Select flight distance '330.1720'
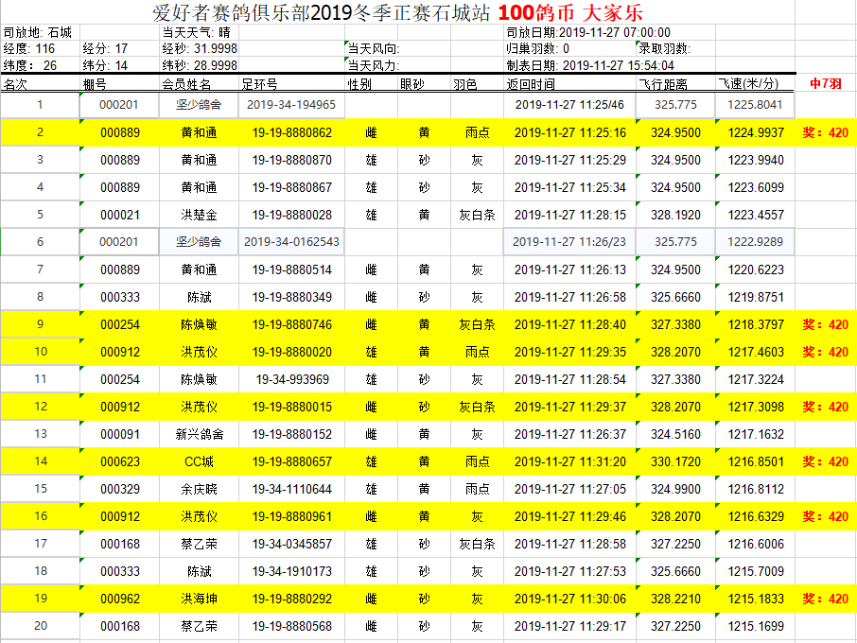Viewport: 857px width, 643px height. coord(675,461)
